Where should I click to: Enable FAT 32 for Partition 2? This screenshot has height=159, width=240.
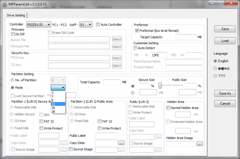point(100,121)
